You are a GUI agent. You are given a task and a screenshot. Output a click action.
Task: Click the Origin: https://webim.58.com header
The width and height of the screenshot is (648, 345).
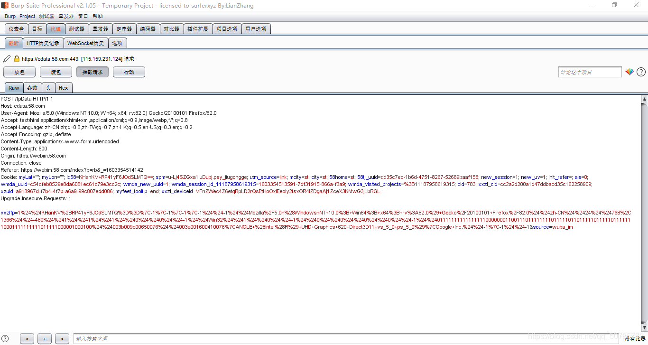33,156
